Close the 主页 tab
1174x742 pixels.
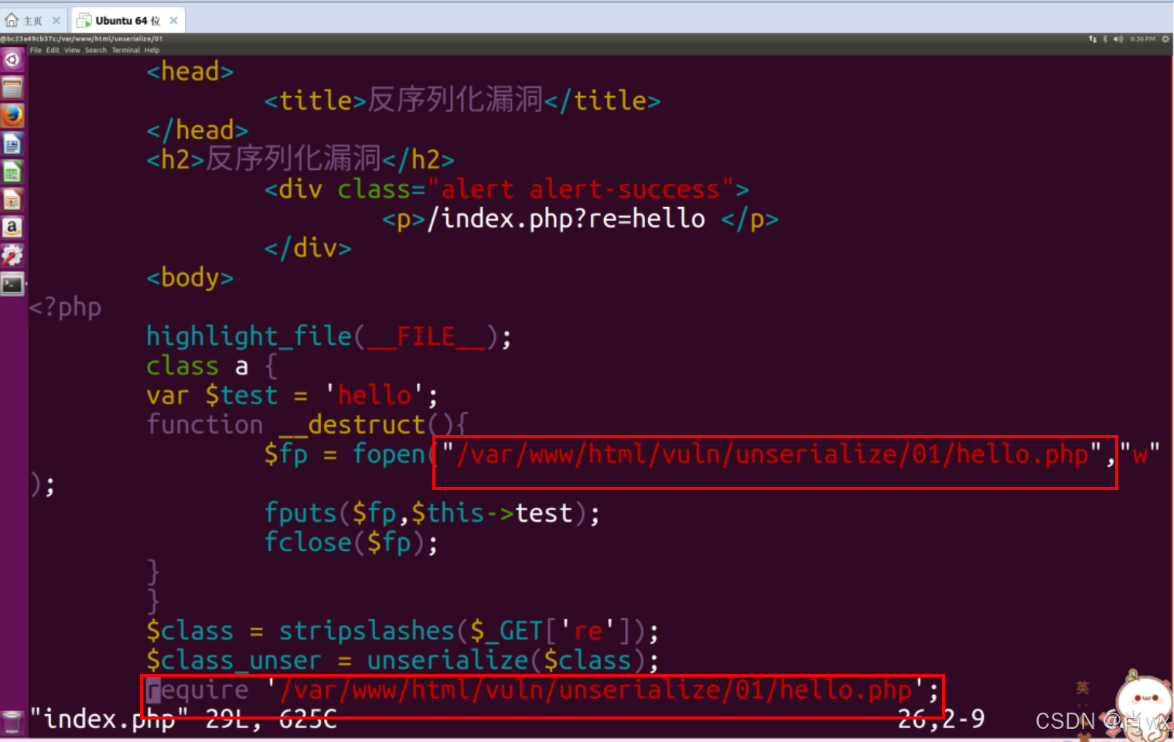click(x=55, y=19)
